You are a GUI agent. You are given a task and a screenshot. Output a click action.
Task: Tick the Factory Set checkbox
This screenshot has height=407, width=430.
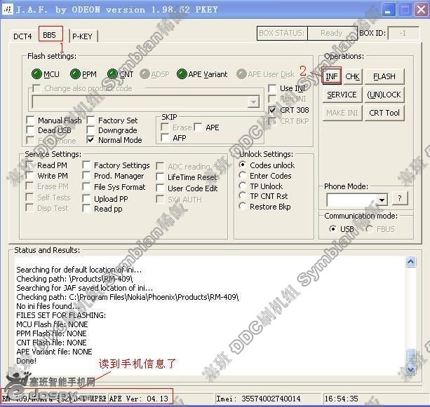(90, 120)
